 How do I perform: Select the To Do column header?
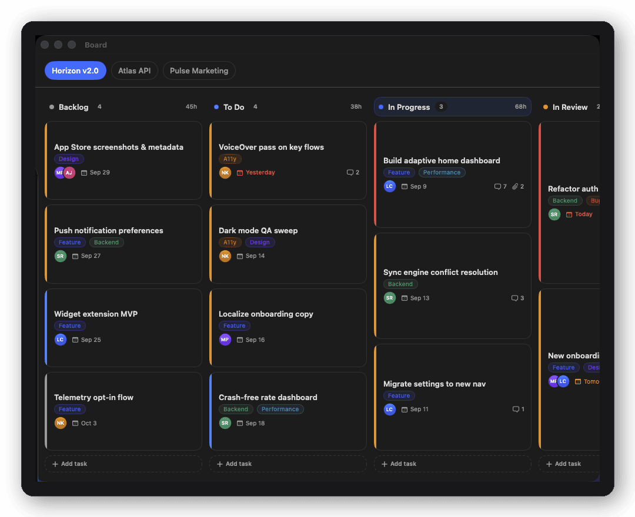[288, 107]
